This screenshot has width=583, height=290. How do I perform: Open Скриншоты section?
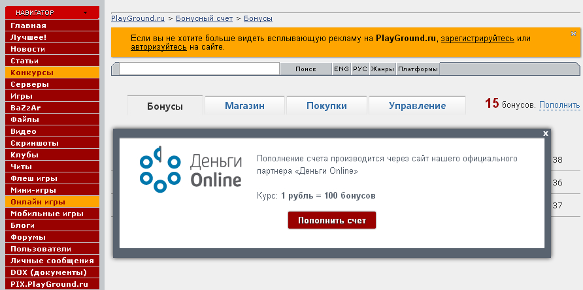click(x=52, y=143)
